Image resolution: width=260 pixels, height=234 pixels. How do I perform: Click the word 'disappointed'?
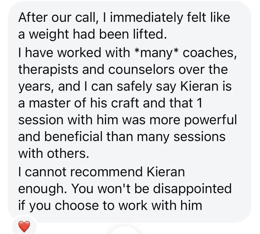(x=192, y=189)
